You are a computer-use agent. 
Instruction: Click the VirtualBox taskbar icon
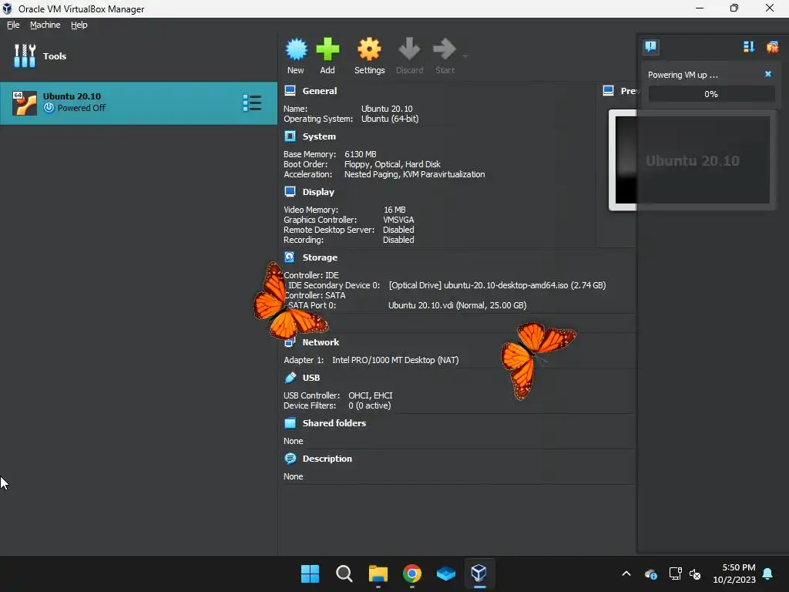tap(479, 573)
